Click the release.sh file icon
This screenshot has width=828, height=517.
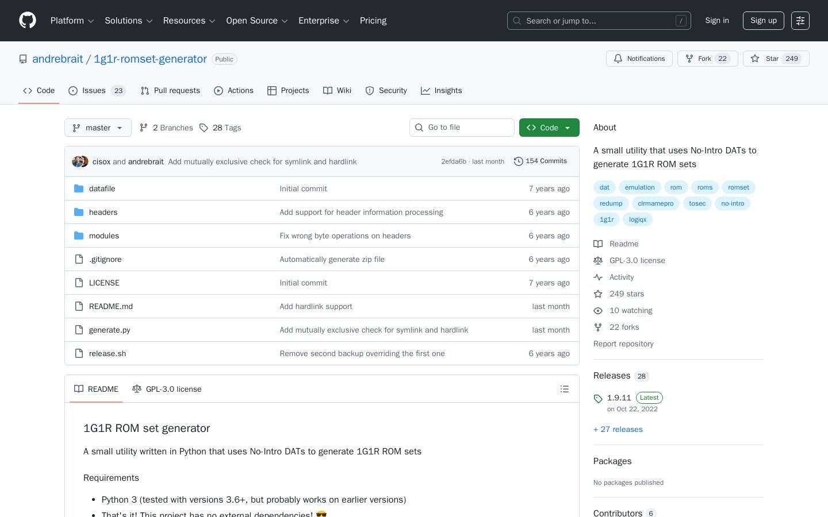(79, 353)
